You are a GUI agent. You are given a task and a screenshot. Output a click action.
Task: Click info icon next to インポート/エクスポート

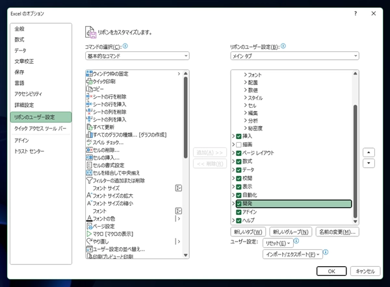[326, 252]
